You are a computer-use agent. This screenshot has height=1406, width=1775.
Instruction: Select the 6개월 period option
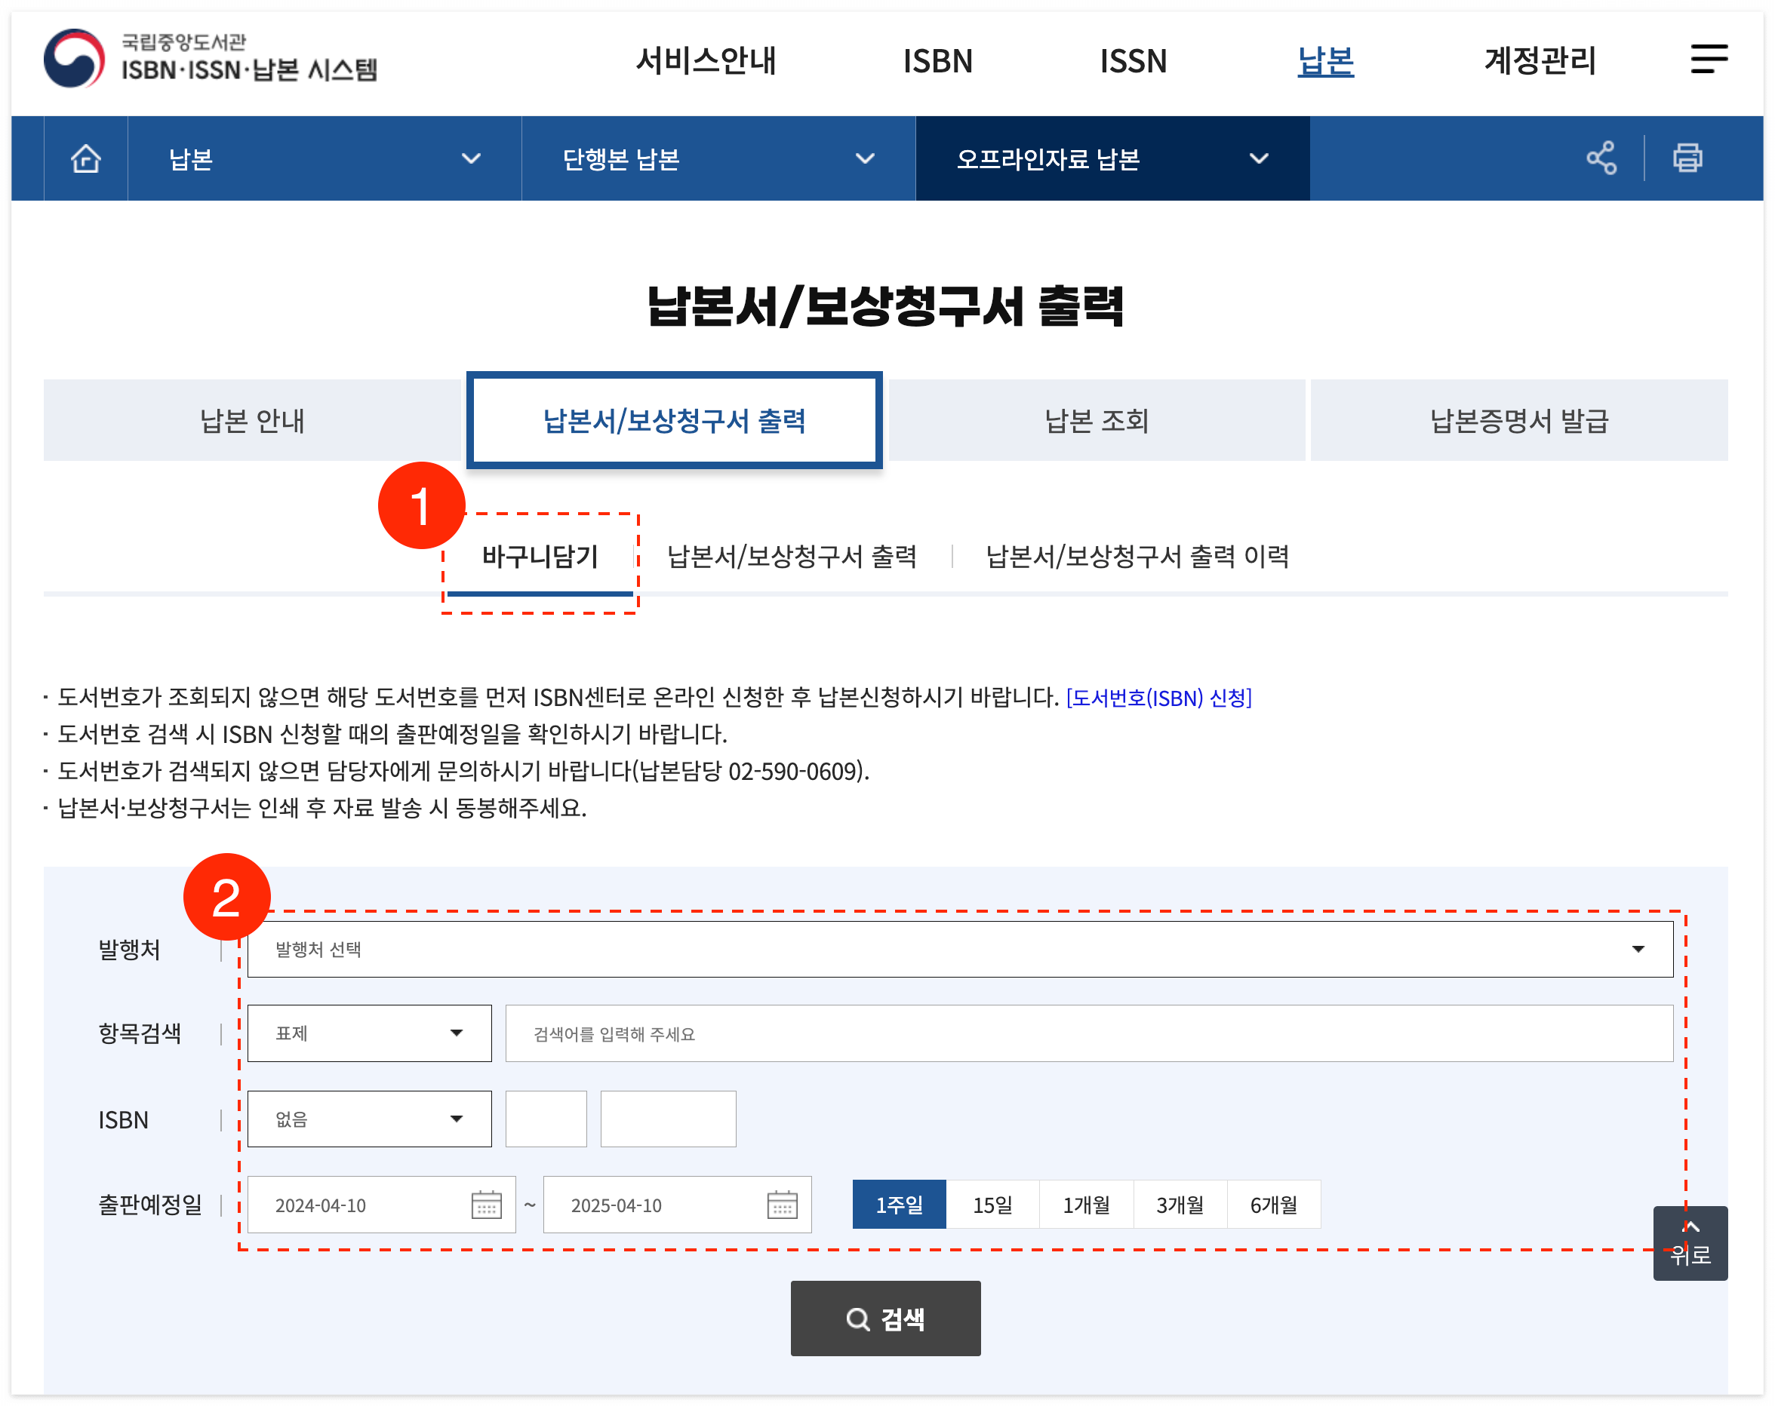1273,1205
